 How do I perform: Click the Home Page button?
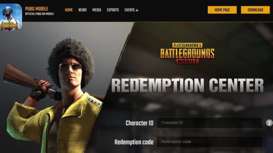pos(222,10)
